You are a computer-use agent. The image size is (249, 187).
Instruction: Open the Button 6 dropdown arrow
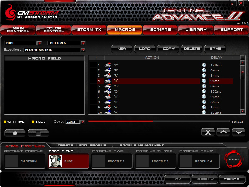[x=83, y=43]
